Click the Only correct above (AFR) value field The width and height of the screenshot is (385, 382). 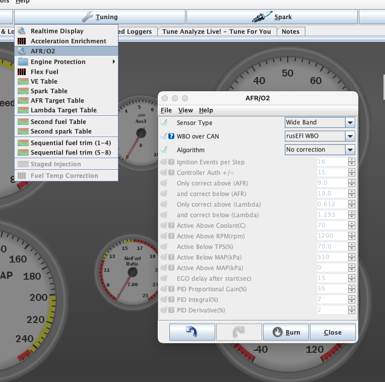333,182
